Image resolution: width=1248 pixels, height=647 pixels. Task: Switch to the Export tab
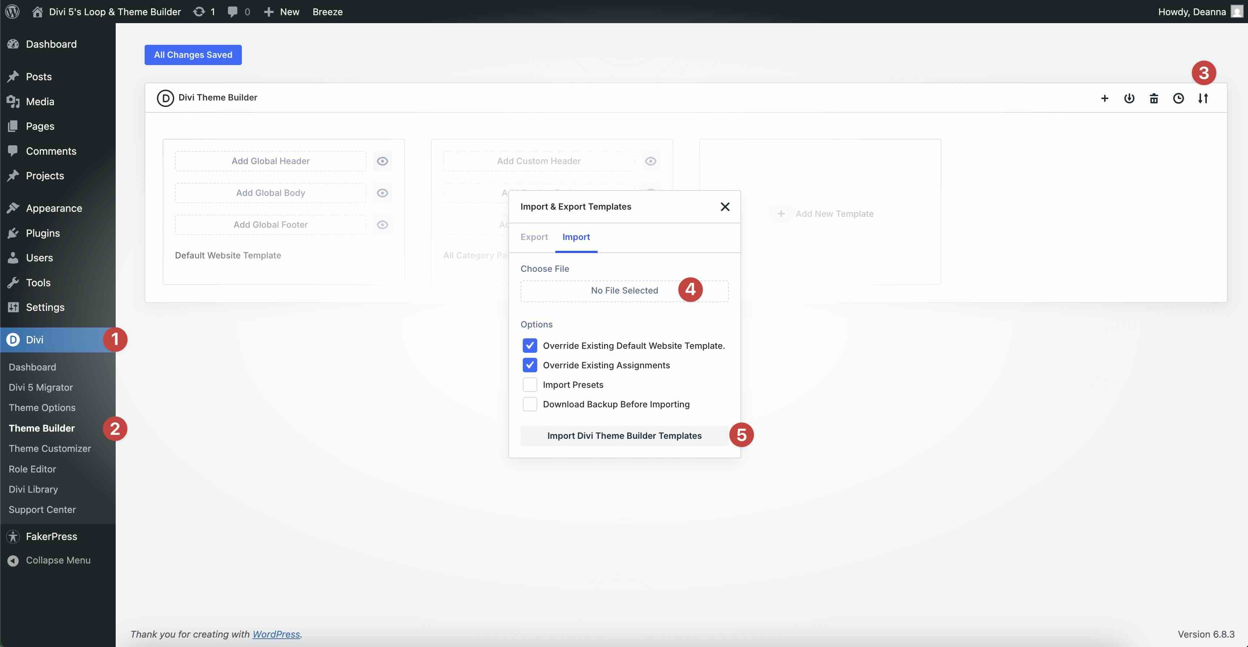point(534,237)
